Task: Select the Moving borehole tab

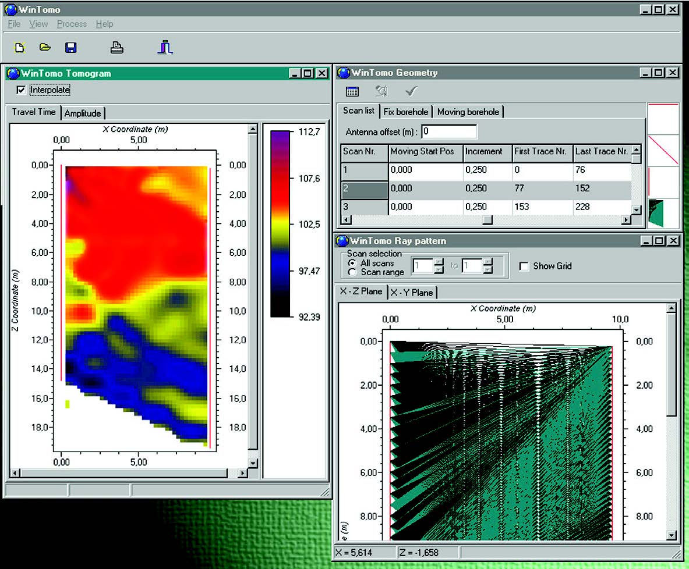Action: pyautogui.click(x=468, y=112)
